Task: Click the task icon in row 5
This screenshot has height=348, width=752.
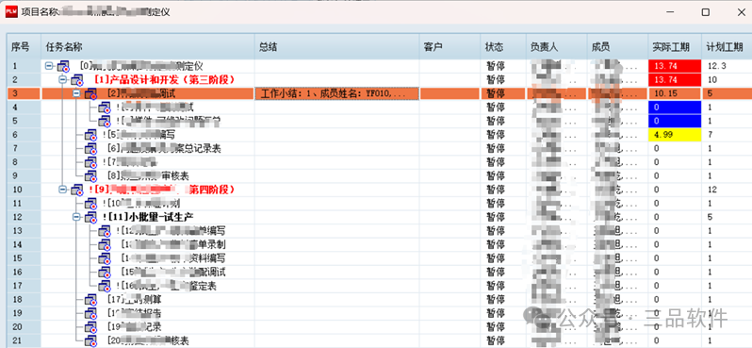Action: point(104,121)
